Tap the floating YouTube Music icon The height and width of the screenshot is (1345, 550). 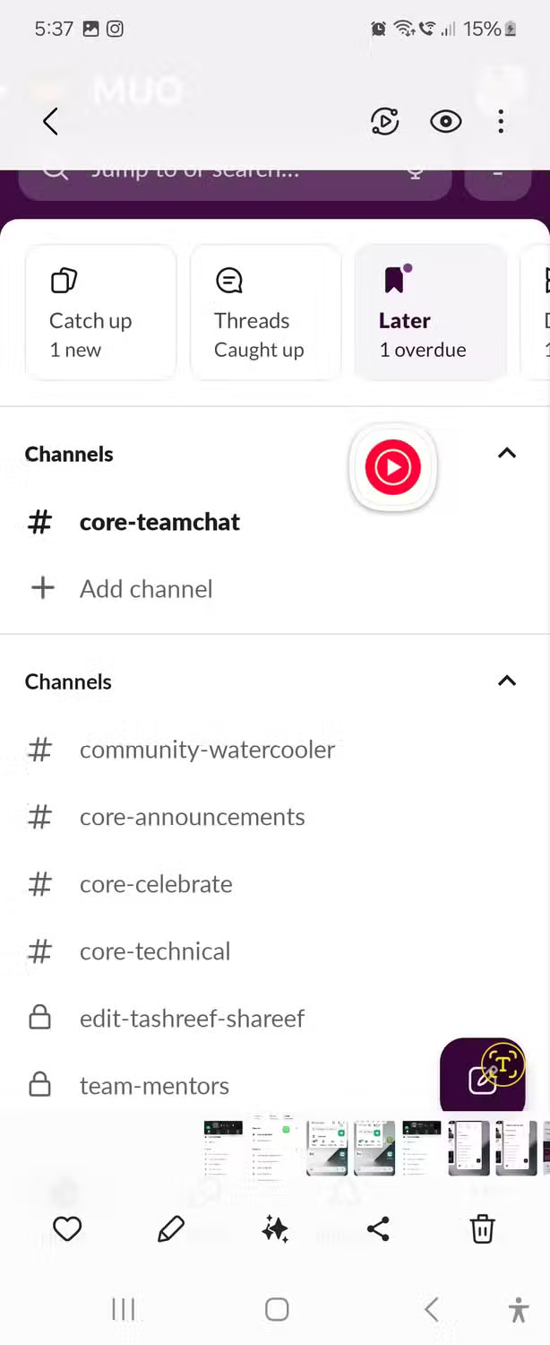392,467
